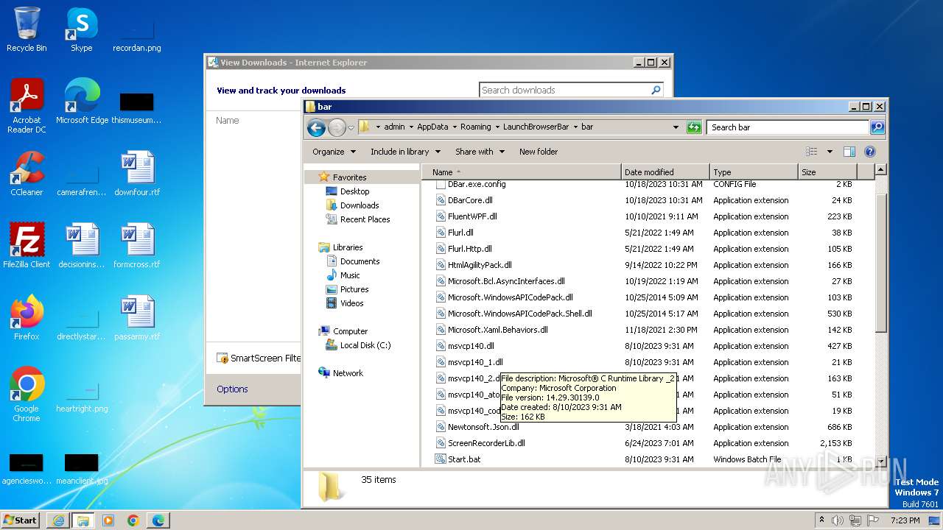Open CCleaner desktop shortcut

27,173
